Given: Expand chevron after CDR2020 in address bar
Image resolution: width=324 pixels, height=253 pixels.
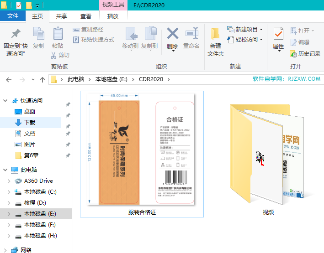Looking at the screenshot, I should coord(169,79).
